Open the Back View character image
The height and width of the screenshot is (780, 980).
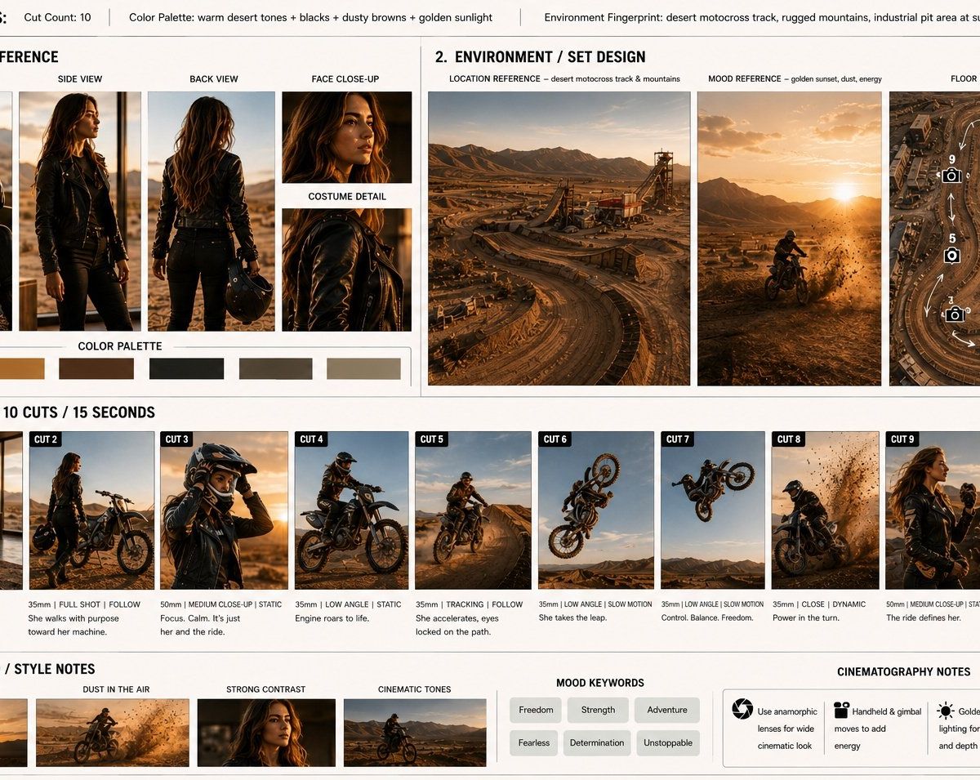(212, 212)
